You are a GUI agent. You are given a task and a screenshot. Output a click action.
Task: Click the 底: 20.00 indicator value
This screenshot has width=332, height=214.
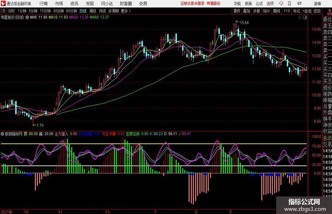pyautogui.click(x=46, y=134)
